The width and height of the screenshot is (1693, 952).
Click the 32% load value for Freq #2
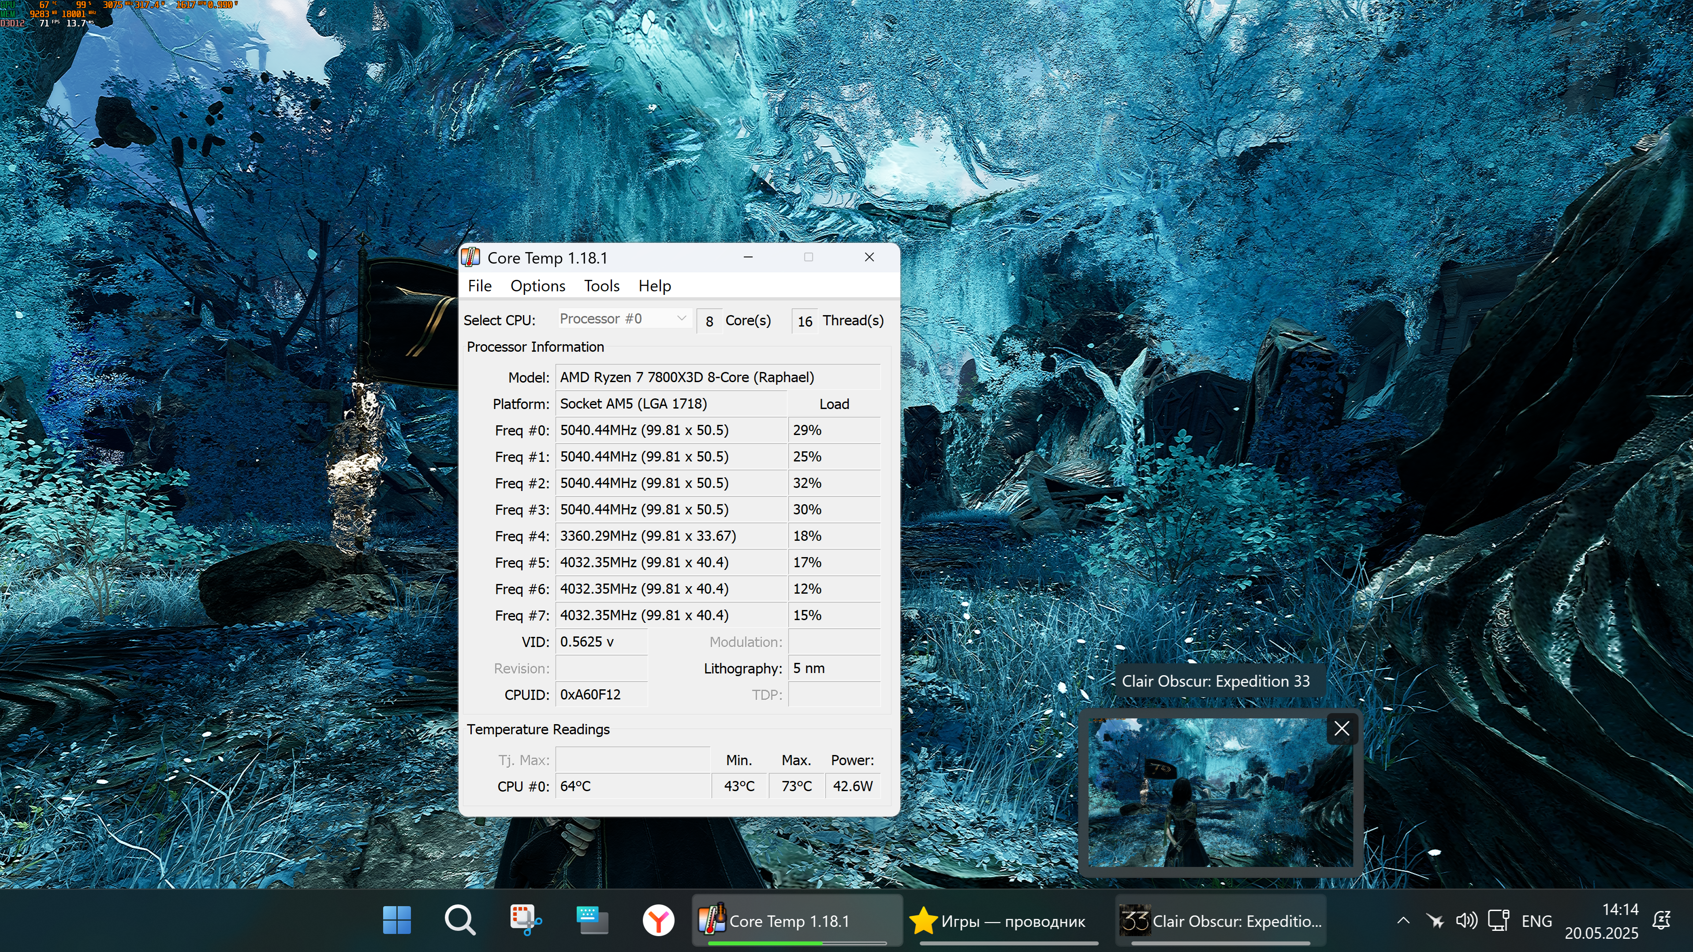833,483
